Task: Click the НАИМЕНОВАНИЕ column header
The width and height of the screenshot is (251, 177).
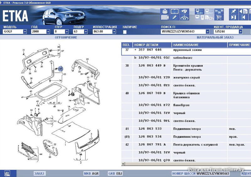Action: coord(200,45)
